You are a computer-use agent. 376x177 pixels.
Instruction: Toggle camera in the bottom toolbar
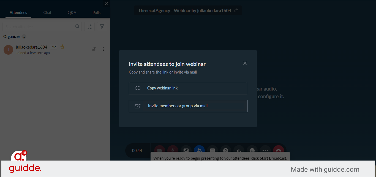click(x=160, y=150)
